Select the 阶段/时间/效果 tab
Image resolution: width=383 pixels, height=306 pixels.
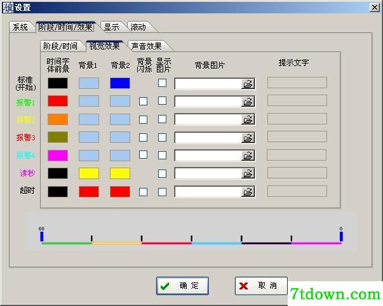[x=65, y=27]
